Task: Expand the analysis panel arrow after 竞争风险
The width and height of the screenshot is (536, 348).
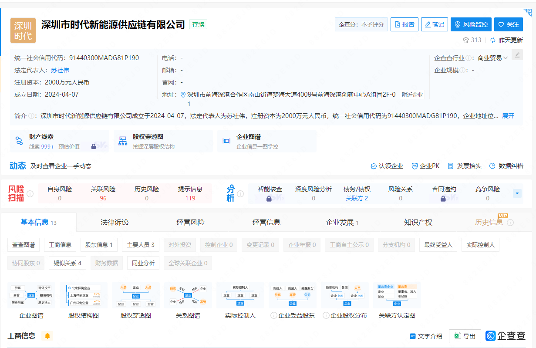Action: (517, 193)
